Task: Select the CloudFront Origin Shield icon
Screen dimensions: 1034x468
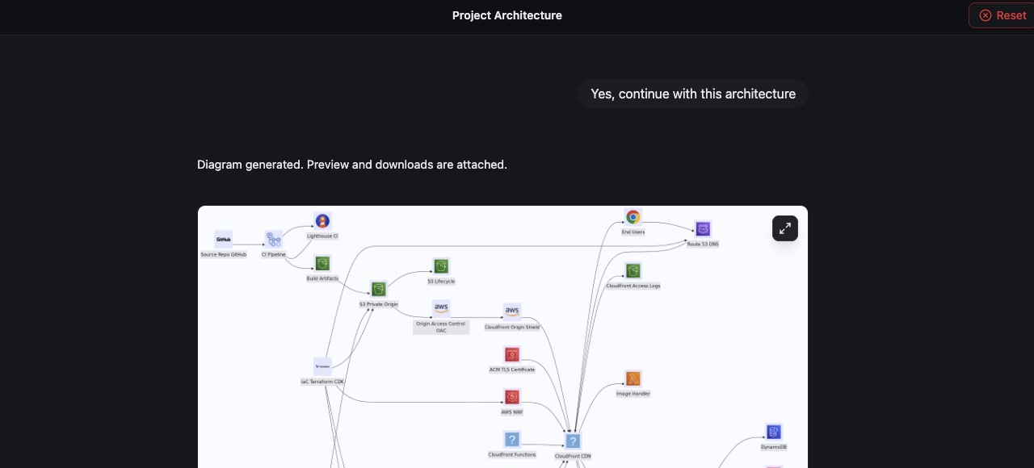Action: click(x=512, y=311)
